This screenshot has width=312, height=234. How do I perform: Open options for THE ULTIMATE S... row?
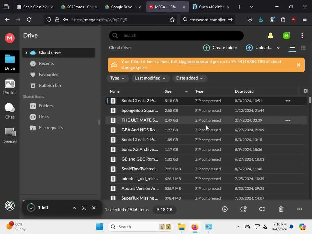pos(288,120)
